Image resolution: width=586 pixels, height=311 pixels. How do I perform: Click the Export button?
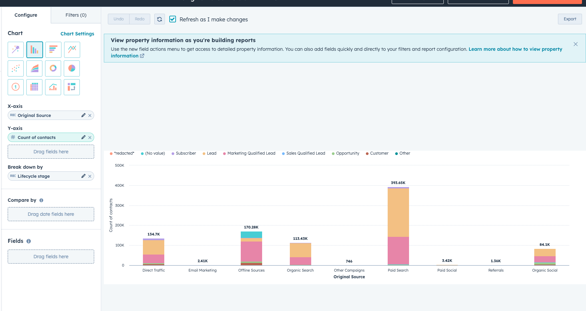(570, 19)
